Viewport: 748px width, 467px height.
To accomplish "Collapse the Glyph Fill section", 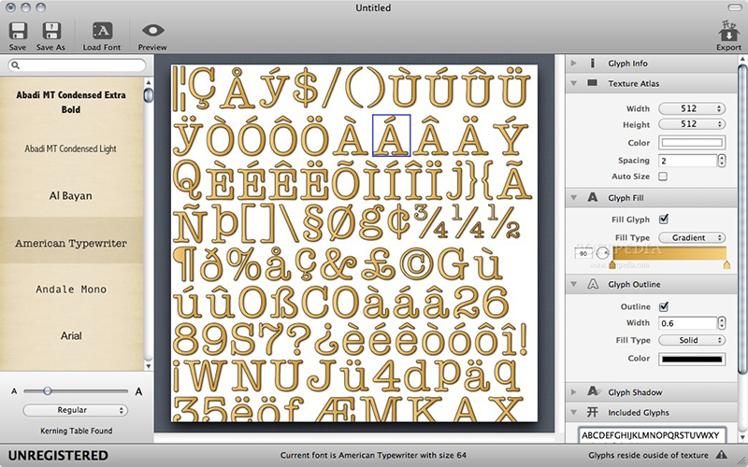I will [574, 197].
